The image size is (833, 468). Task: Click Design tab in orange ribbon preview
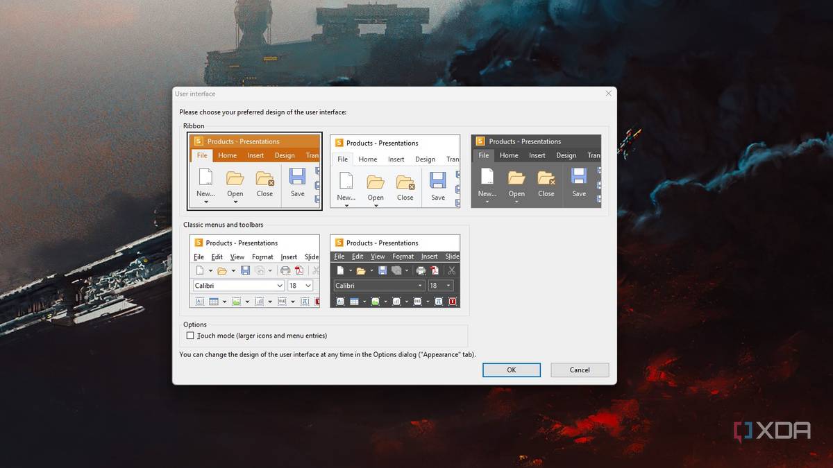coord(285,156)
